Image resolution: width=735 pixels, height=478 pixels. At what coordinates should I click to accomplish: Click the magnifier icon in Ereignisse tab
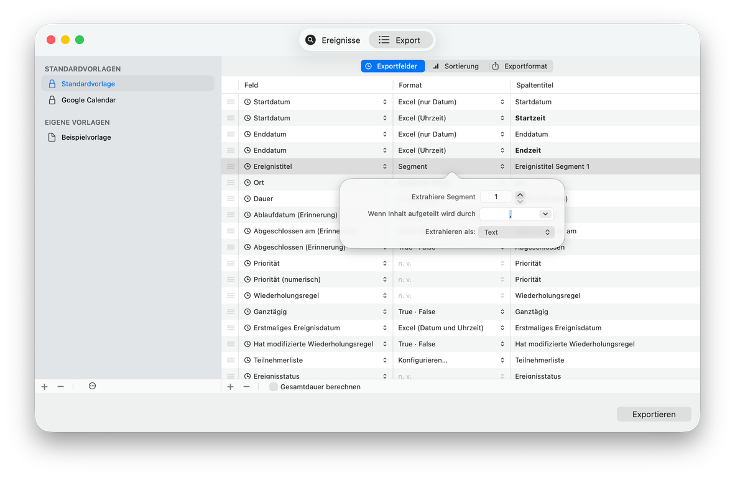310,40
